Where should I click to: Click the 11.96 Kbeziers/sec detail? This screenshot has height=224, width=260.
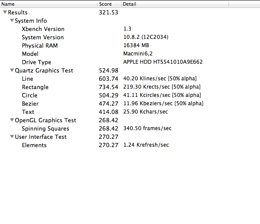(x=163, y=103)
